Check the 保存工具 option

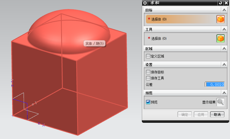148,78
